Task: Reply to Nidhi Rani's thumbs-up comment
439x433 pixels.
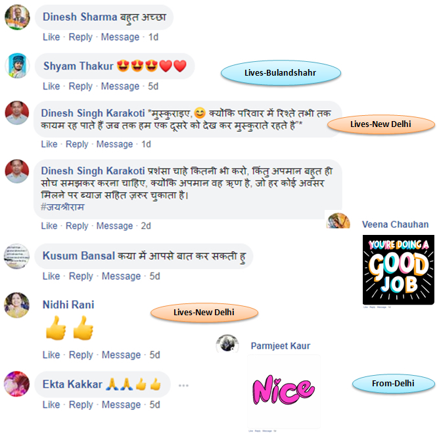Action: pos(81,355)
